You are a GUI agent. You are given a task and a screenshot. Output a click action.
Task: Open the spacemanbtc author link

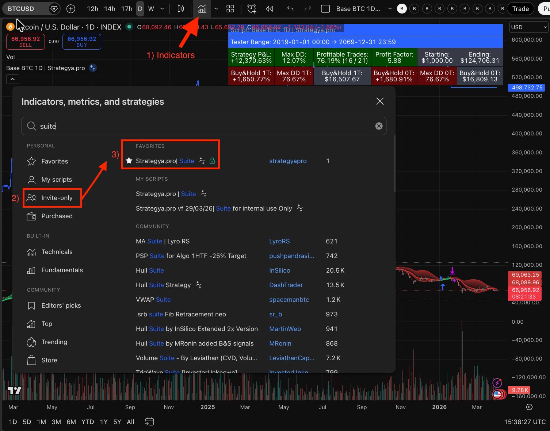pos(289,300)
